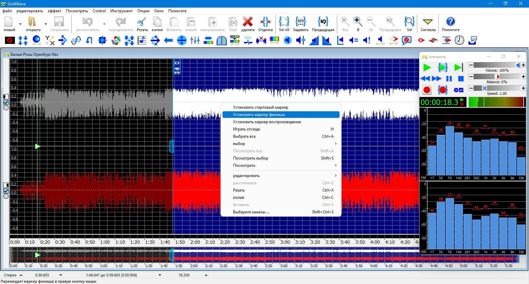Open the selection range dropdown in the status bar
Screen dimensions: 529x284
coord(160,275)
